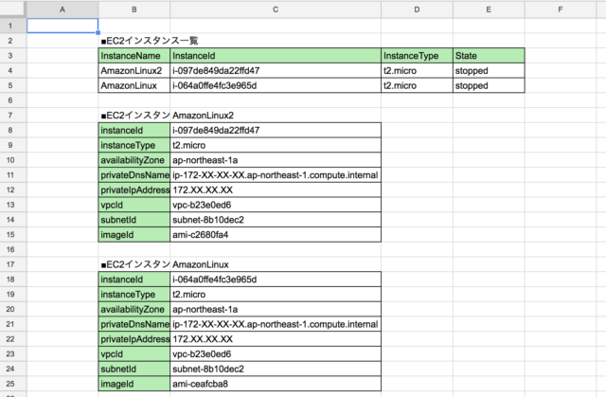Select subnet-8b10dec2 value in row 24

point(276,369)
